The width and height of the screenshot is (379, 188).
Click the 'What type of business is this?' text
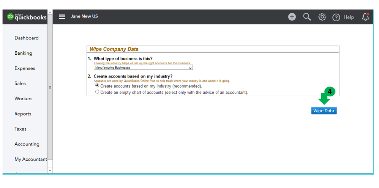click(x=123, y=59)
